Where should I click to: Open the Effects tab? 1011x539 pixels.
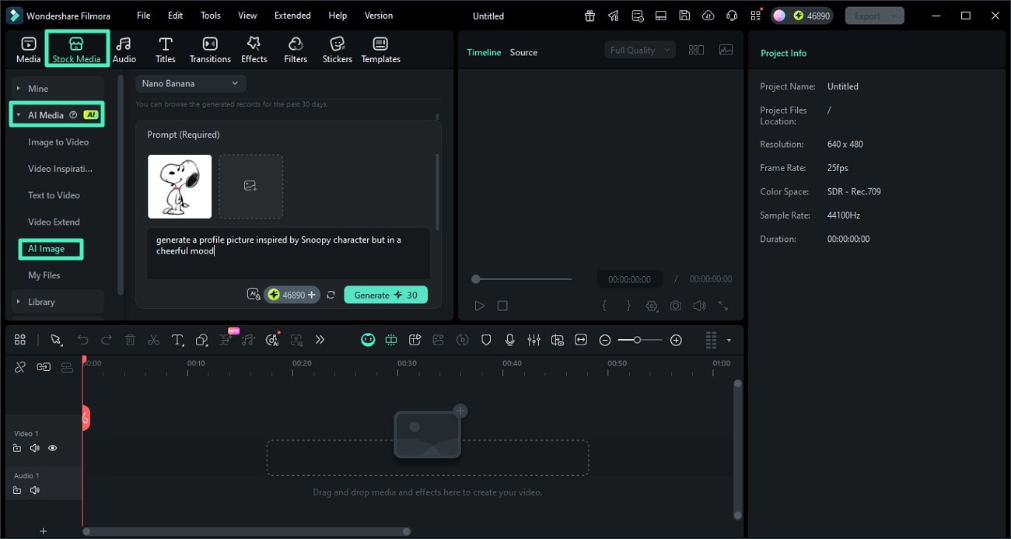(x=254, y=50)
